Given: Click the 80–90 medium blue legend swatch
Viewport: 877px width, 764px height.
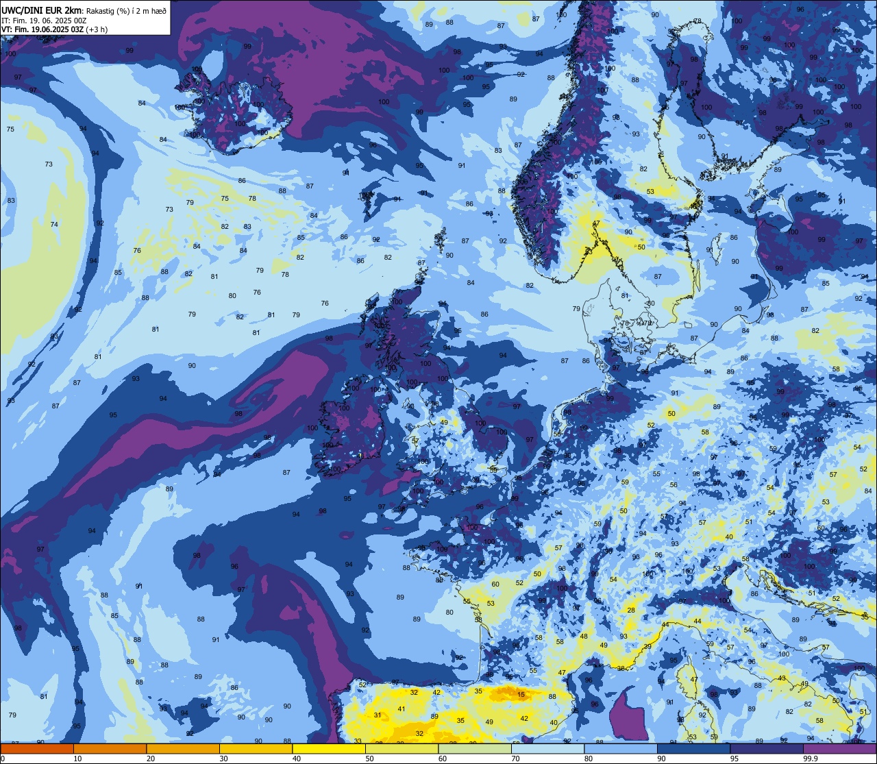Looking at the screenshot, I should [621, 748].
